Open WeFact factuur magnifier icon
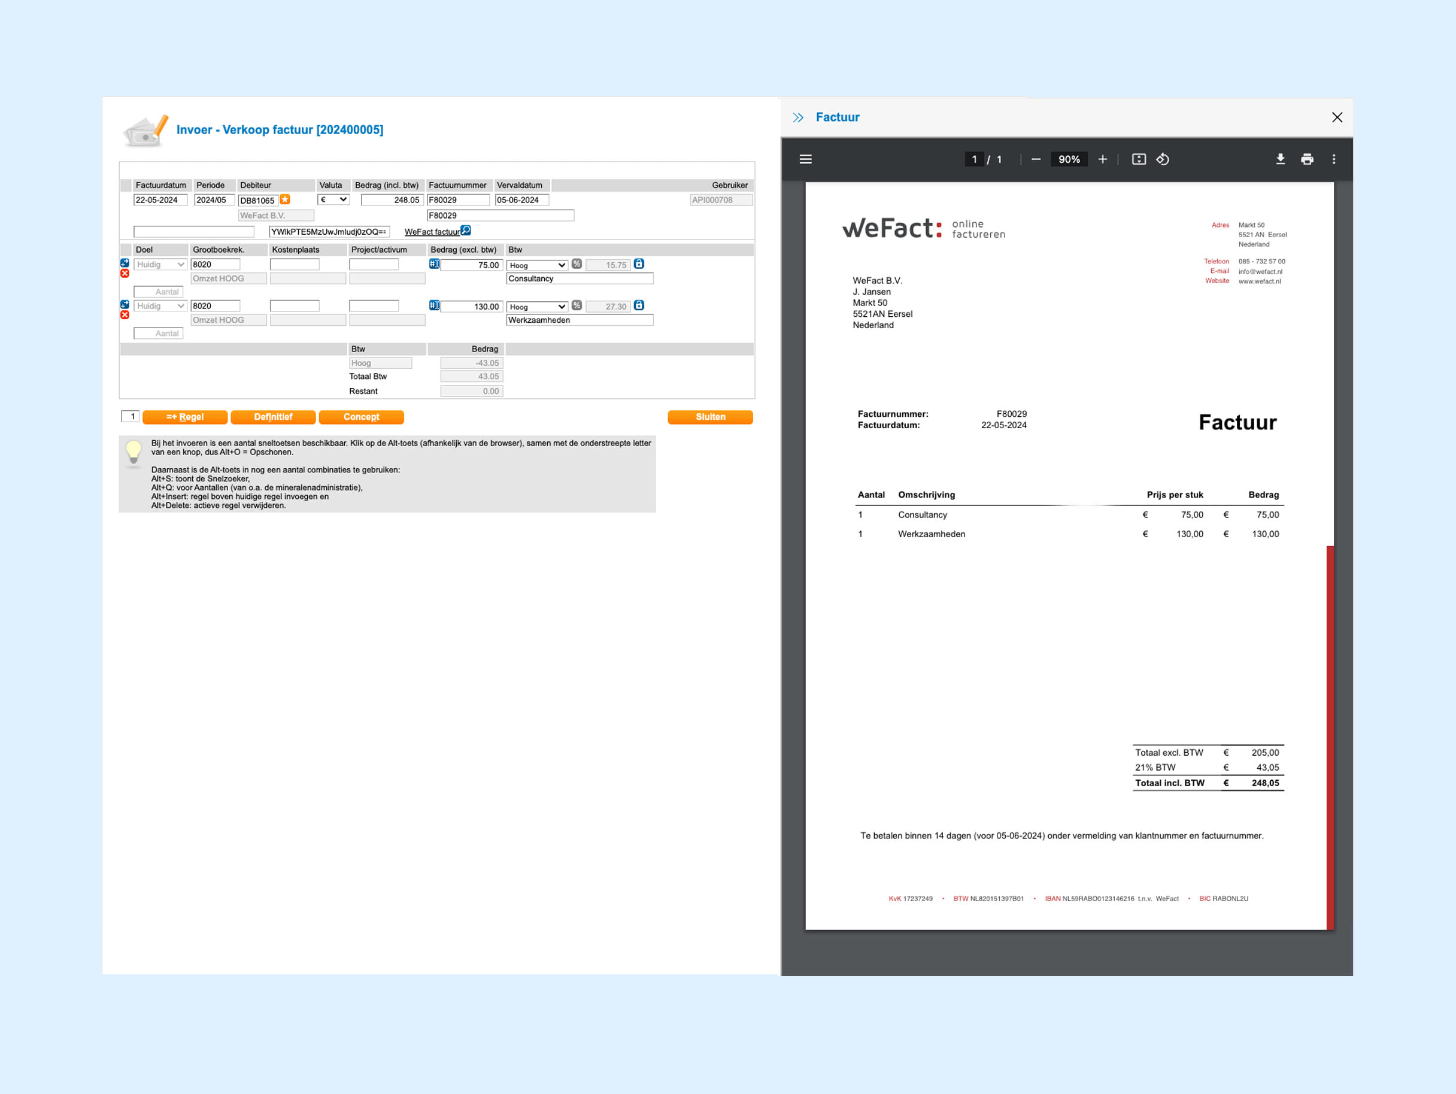The height and width of the screenshot is (1094, 1456). click(466, 231)
